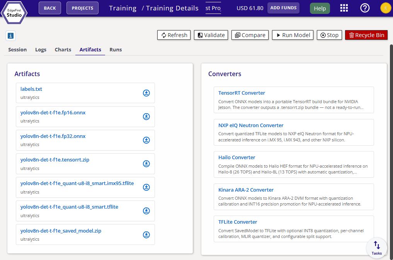Viewport: 393px width, 260px height.
Task: Click the Validate button
Action: tap(211, 35)
